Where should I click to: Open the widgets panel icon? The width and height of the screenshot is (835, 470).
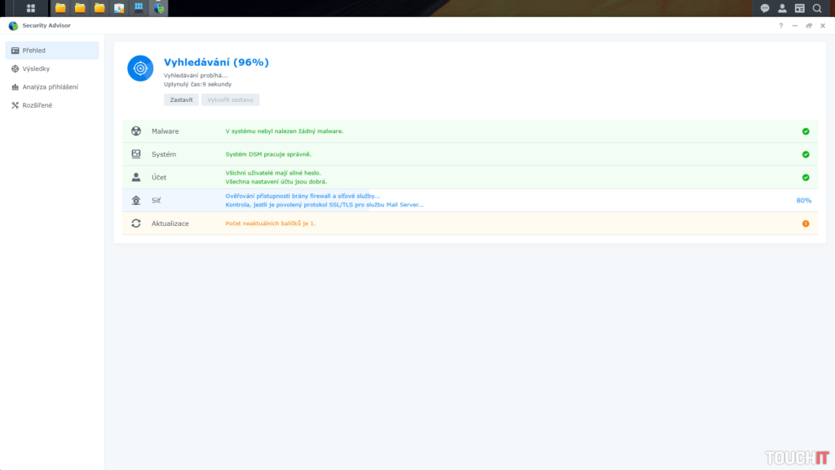pos(799,8)
